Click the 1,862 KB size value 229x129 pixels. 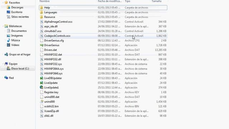pos(161,36)
